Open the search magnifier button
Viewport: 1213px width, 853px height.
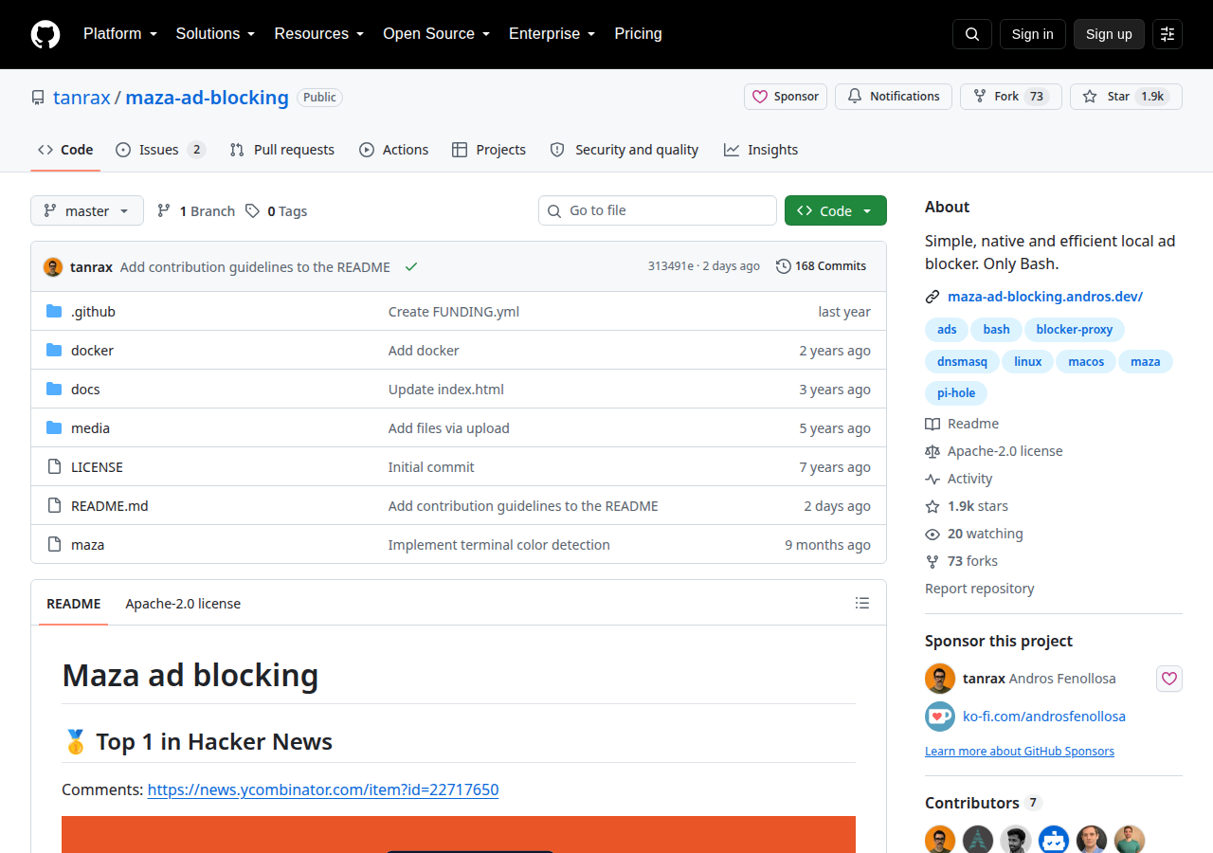point(972,34)
